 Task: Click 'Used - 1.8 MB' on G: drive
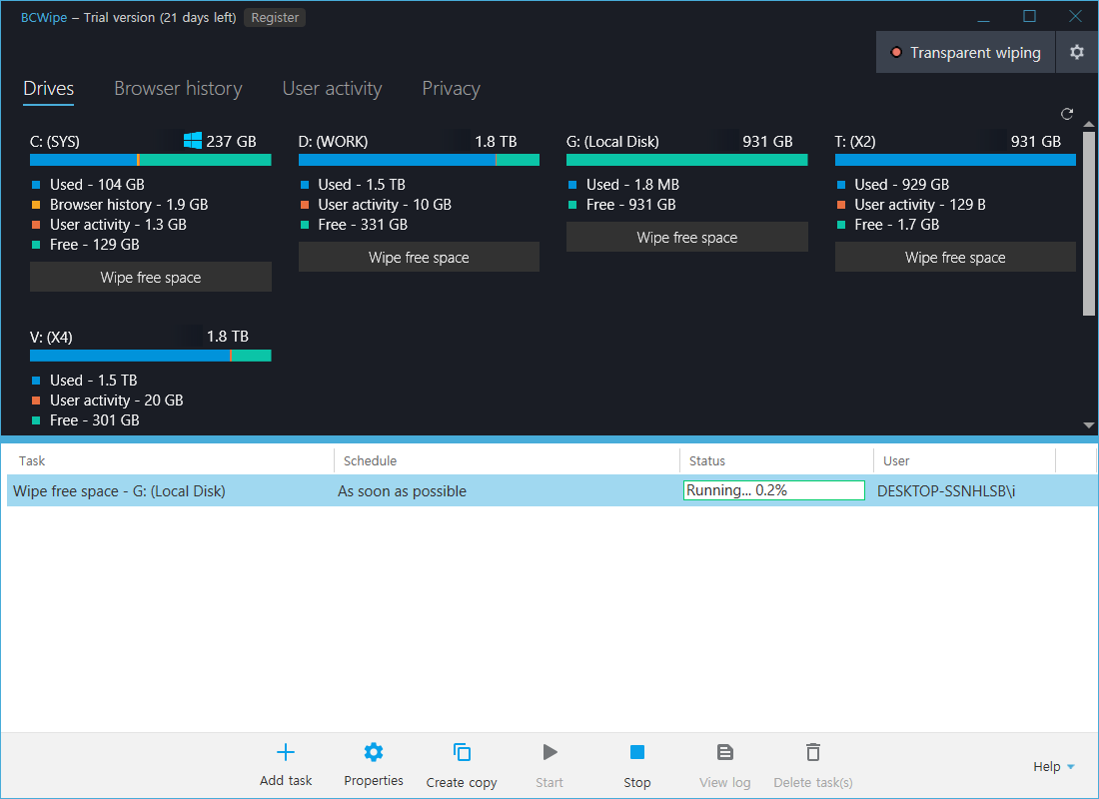coord(632,185)
